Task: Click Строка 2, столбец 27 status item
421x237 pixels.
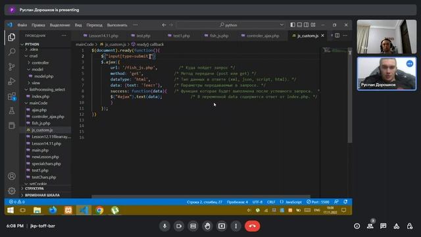Action: click(205, 202)
